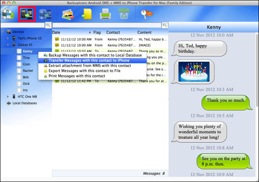Click the Devices root icon in the sidebar
This screenshot has height=182, width=259.
tap(9, 32)
